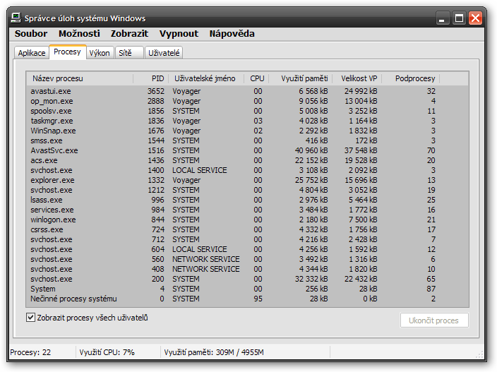
Task: Switch to the Výkon tab
Action: point(100,53)
